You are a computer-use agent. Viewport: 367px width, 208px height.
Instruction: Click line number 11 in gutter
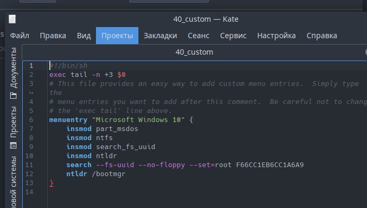coord(29,165)
